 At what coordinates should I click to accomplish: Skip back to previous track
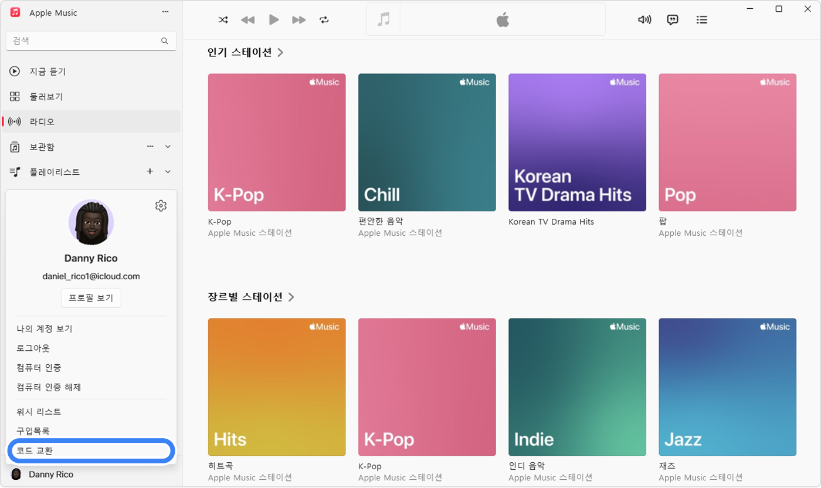coord(248,20)
